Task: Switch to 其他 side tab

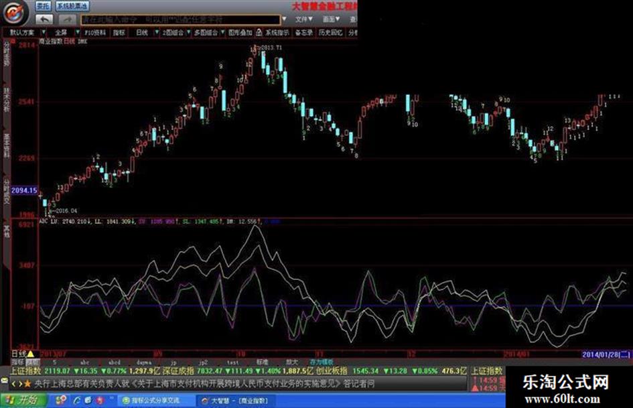Action: [x=7, y=231]
